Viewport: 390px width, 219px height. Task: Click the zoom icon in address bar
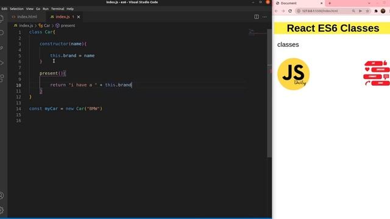[x=353, y=11]
